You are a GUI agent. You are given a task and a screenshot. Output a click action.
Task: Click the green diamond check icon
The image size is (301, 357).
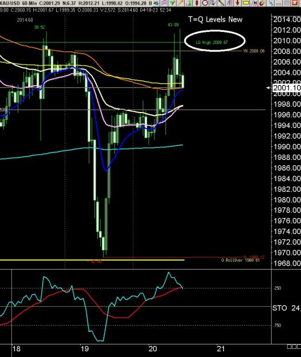(172, 3)
